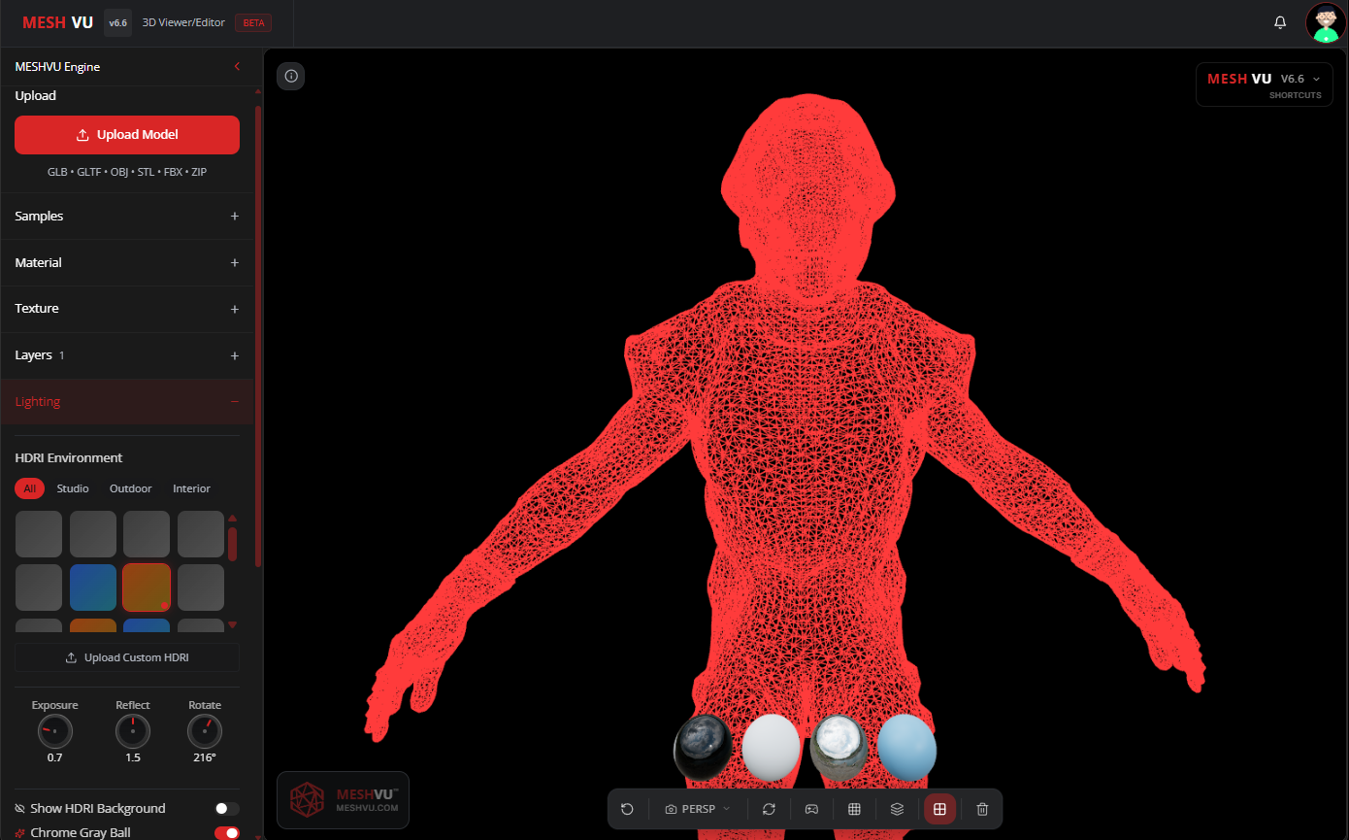Click the Reflect knob

(x=133, y=731)
